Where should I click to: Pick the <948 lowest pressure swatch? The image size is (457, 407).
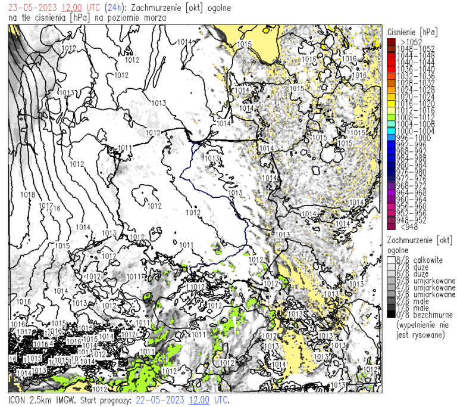click(391, 227)
